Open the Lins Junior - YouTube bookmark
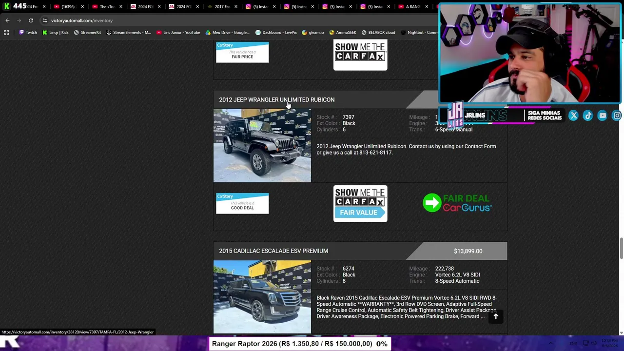This screenshot has height=351, width=624. (178, 33)
